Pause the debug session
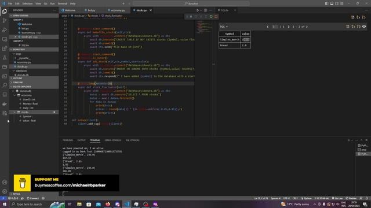Viewport: 371px width, 208px height. pos(191,17)
